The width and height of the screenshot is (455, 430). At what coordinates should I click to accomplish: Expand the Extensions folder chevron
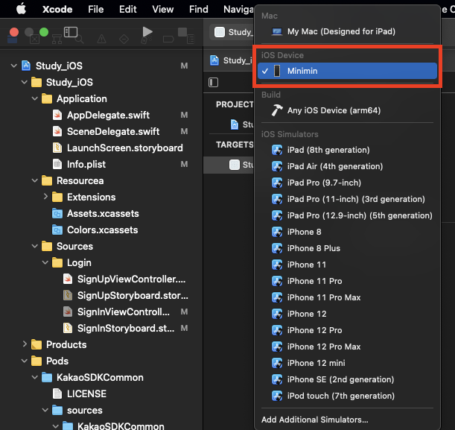(45, 197)
